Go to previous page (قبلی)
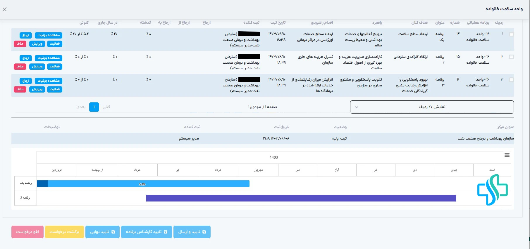The image size is (530, 249). click(106, 107)
